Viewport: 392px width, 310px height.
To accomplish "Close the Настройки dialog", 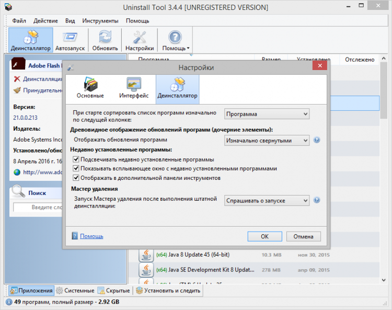I will [319, 65].
